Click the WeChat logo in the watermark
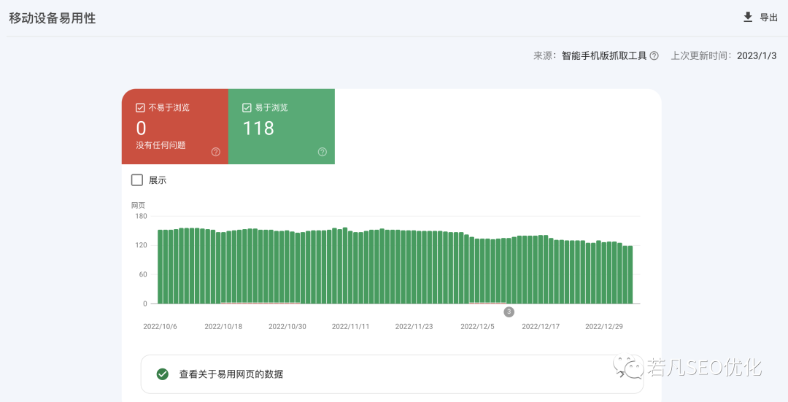This screenshot has height=402, width=788. point(628,366)
